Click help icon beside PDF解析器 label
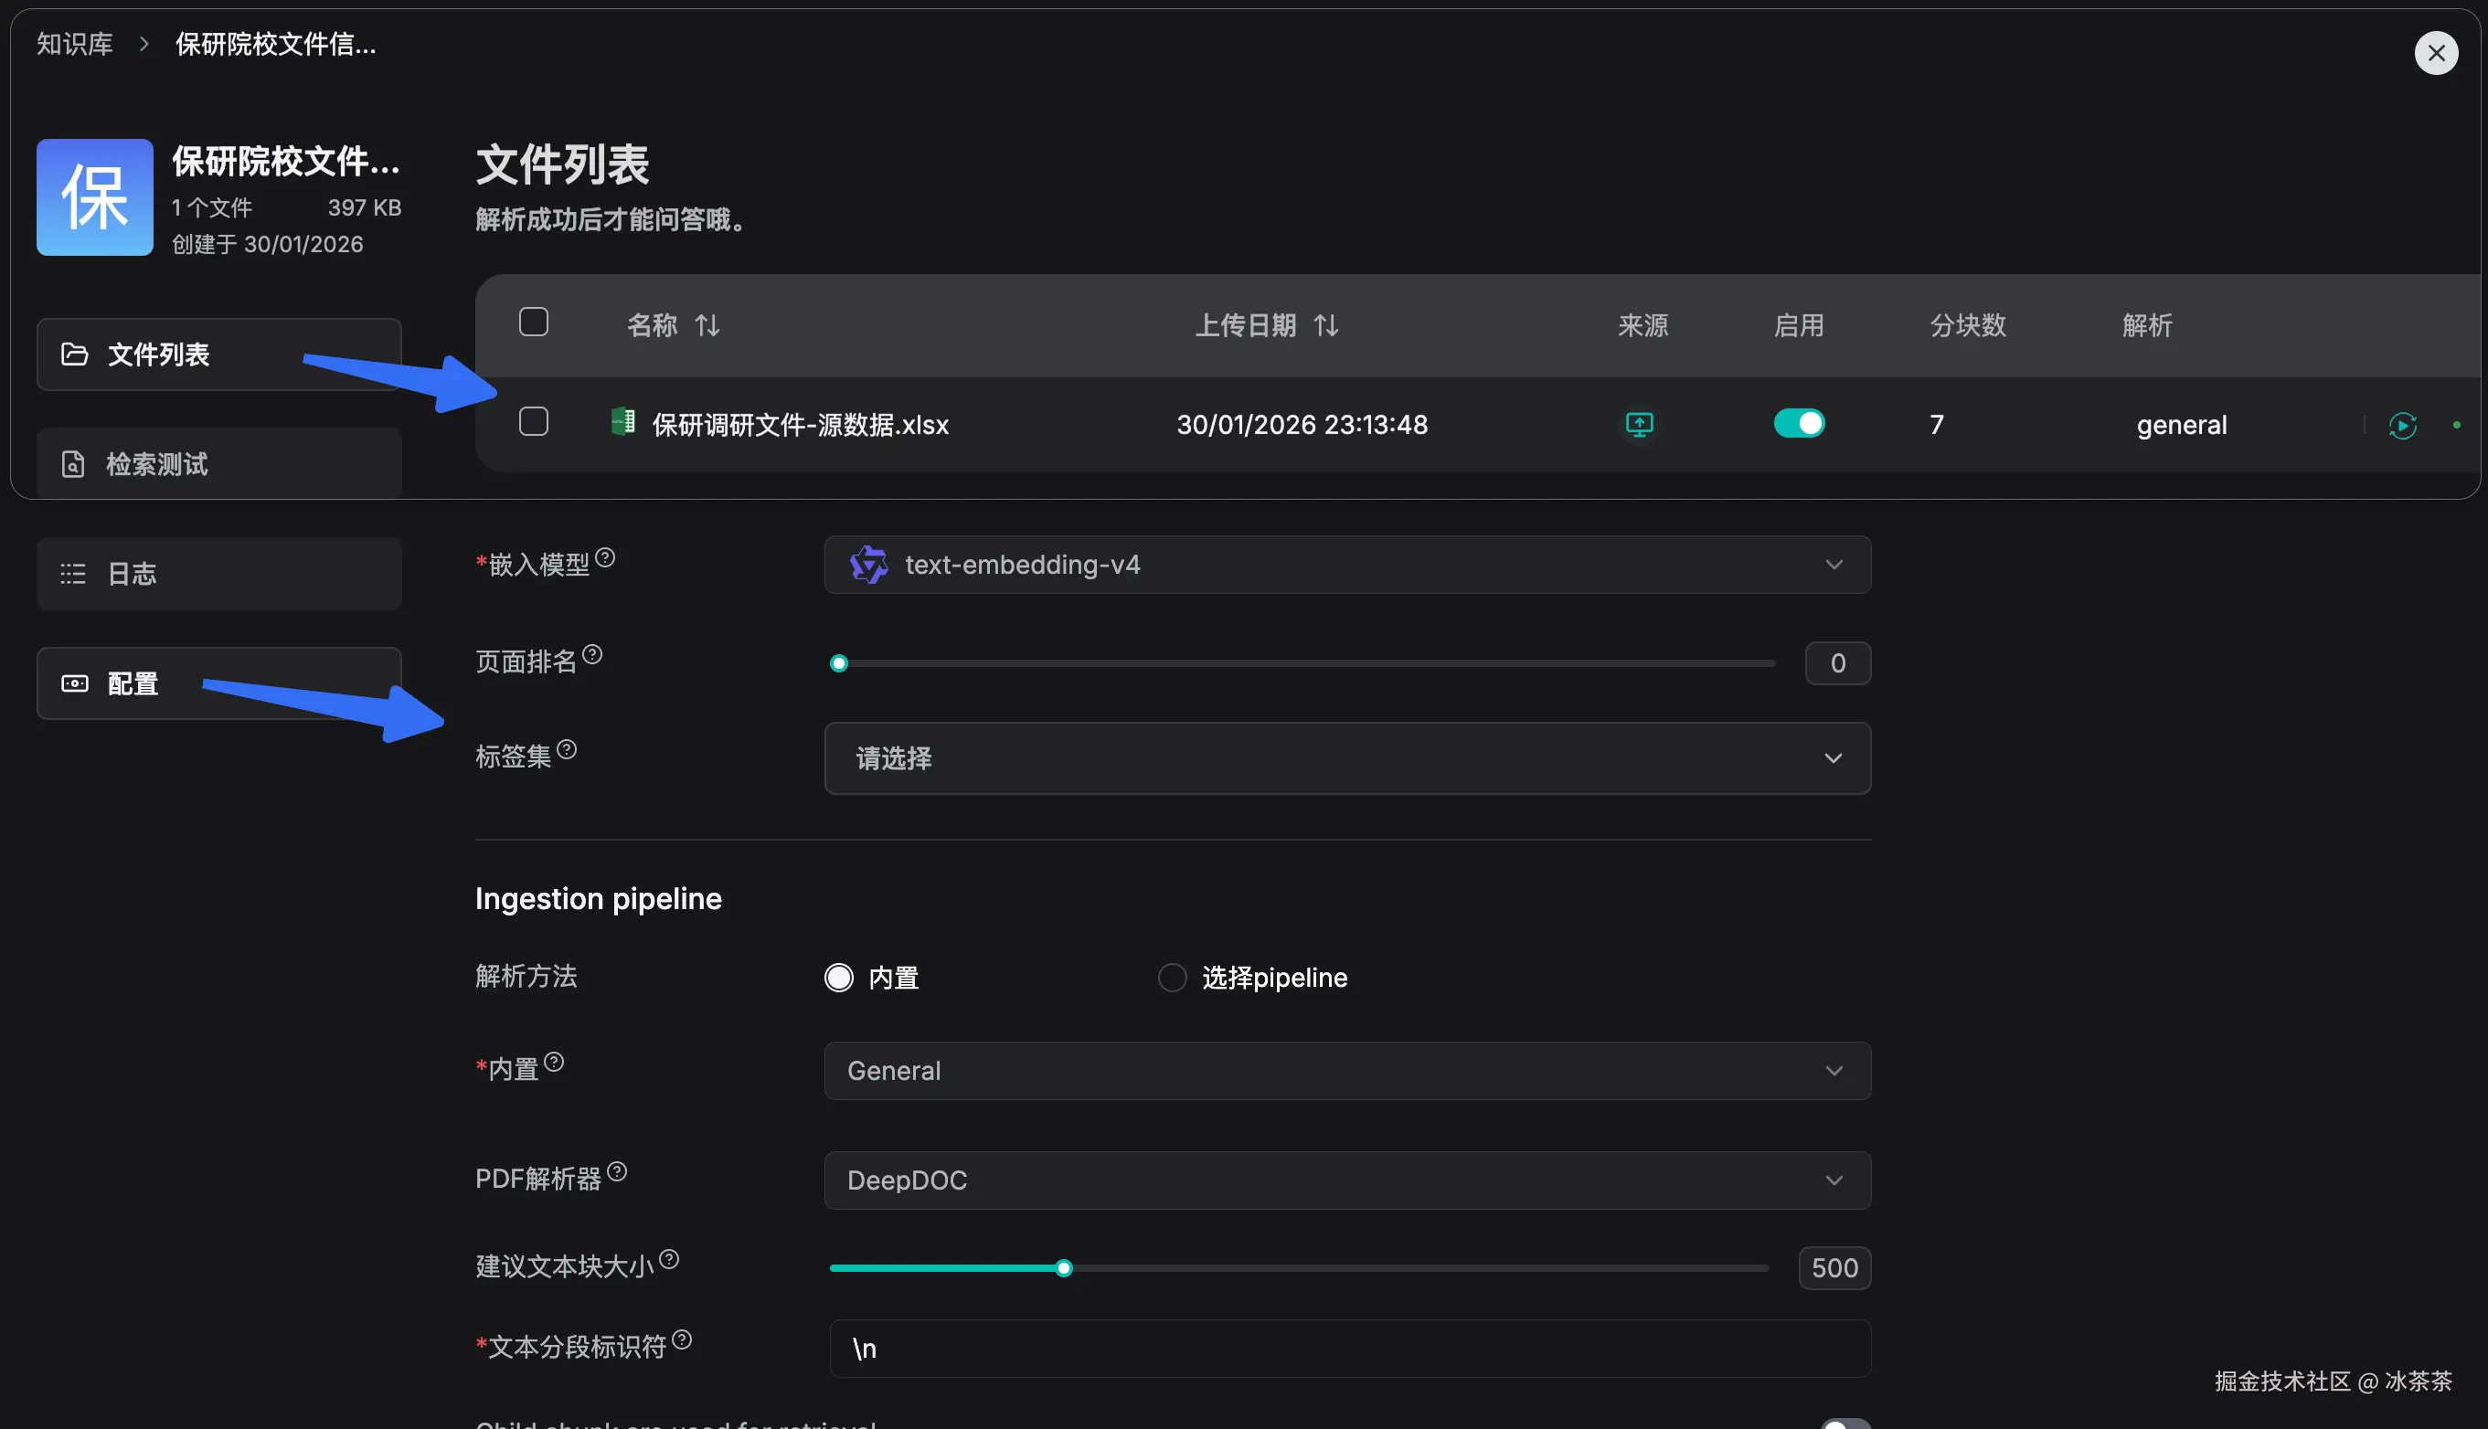This screenshot has height=1429, width=2488. (617, 1172)
